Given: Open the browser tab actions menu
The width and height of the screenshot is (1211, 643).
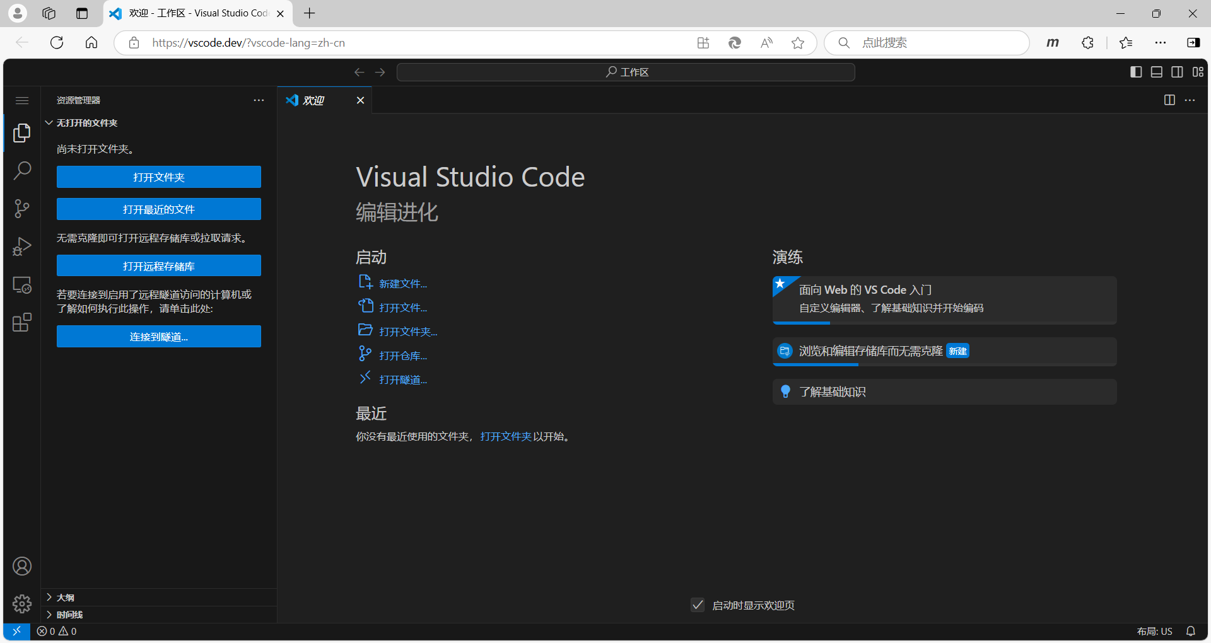Looking at the screenshot, I should pyautogui.click(x=82, y=13).
